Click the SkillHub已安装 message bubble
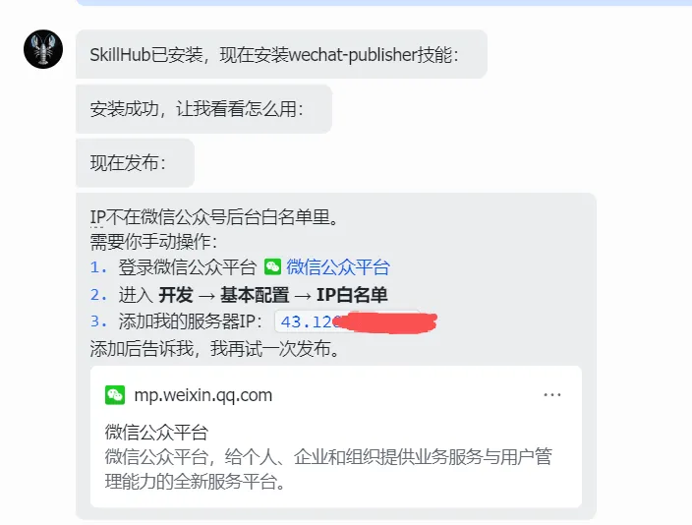The image size is (692, 525). tap(281, 54)
